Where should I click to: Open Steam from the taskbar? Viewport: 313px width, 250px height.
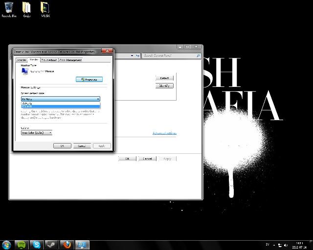coord(51,245)
